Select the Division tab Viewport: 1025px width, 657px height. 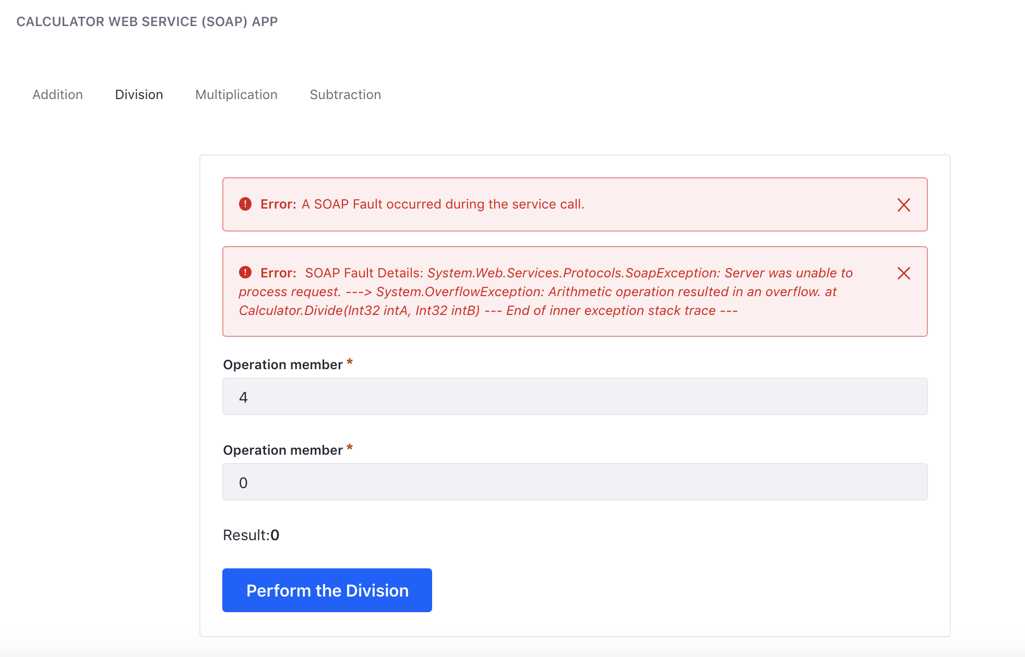tap(139, 94)
